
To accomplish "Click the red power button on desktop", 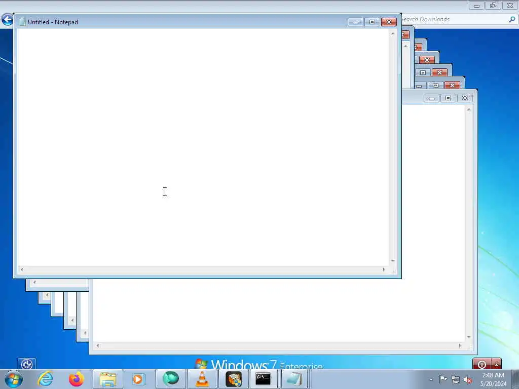I will (x=482, y=364).
